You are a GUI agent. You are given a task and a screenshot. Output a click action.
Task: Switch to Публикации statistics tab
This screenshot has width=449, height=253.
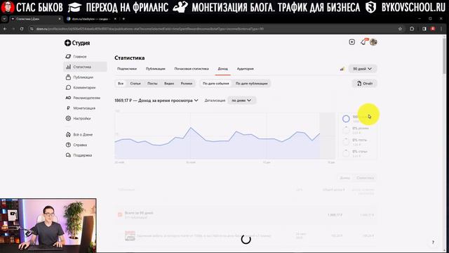point(156,69)
